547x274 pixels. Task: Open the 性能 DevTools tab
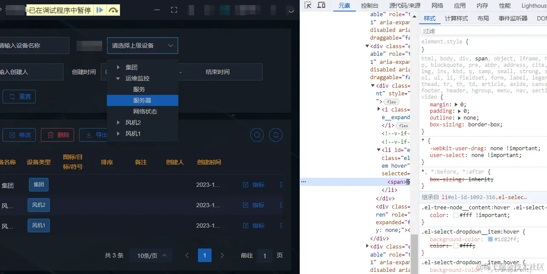click(x=505, y=6)
